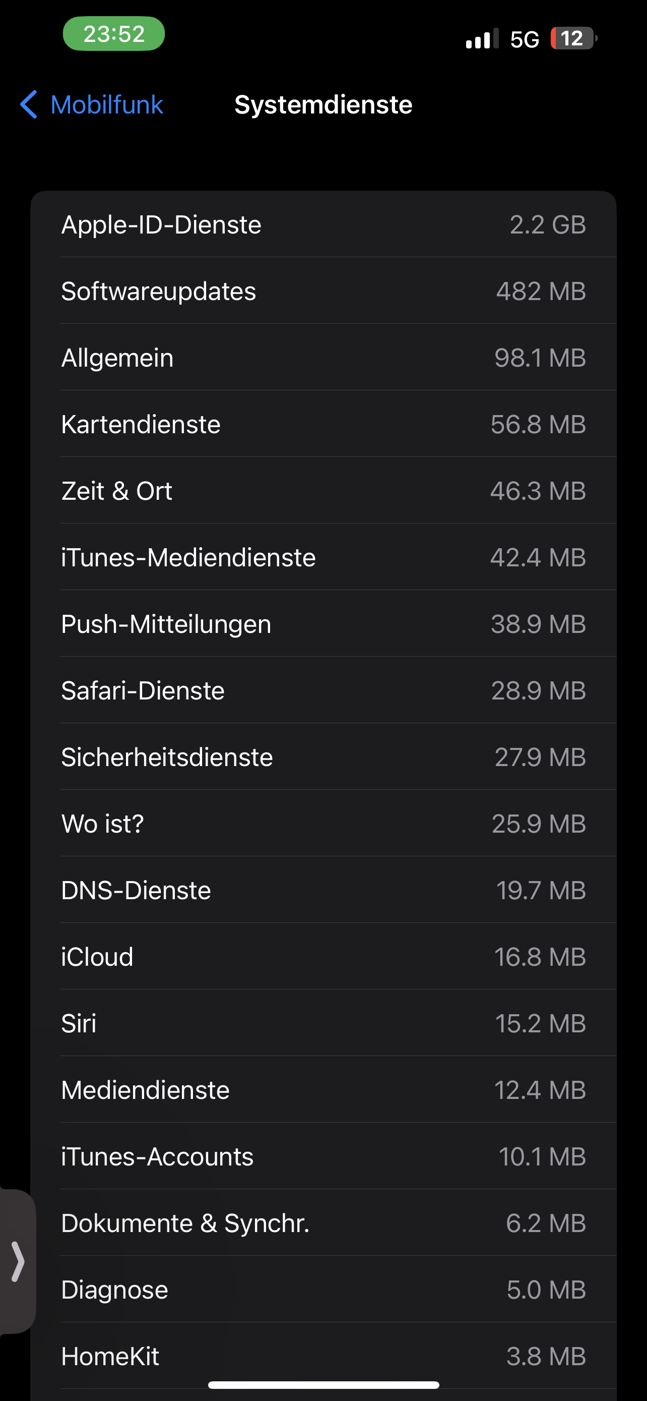Tap the Zeit & Ort entry

point(323,491)
